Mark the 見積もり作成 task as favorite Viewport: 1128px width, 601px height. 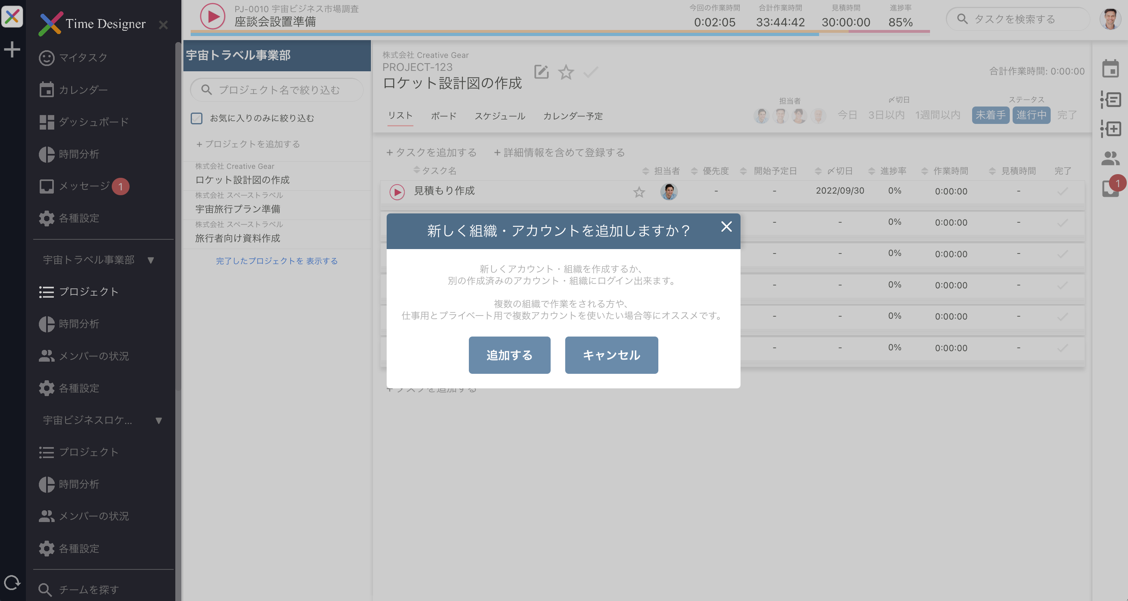[639, 192]
